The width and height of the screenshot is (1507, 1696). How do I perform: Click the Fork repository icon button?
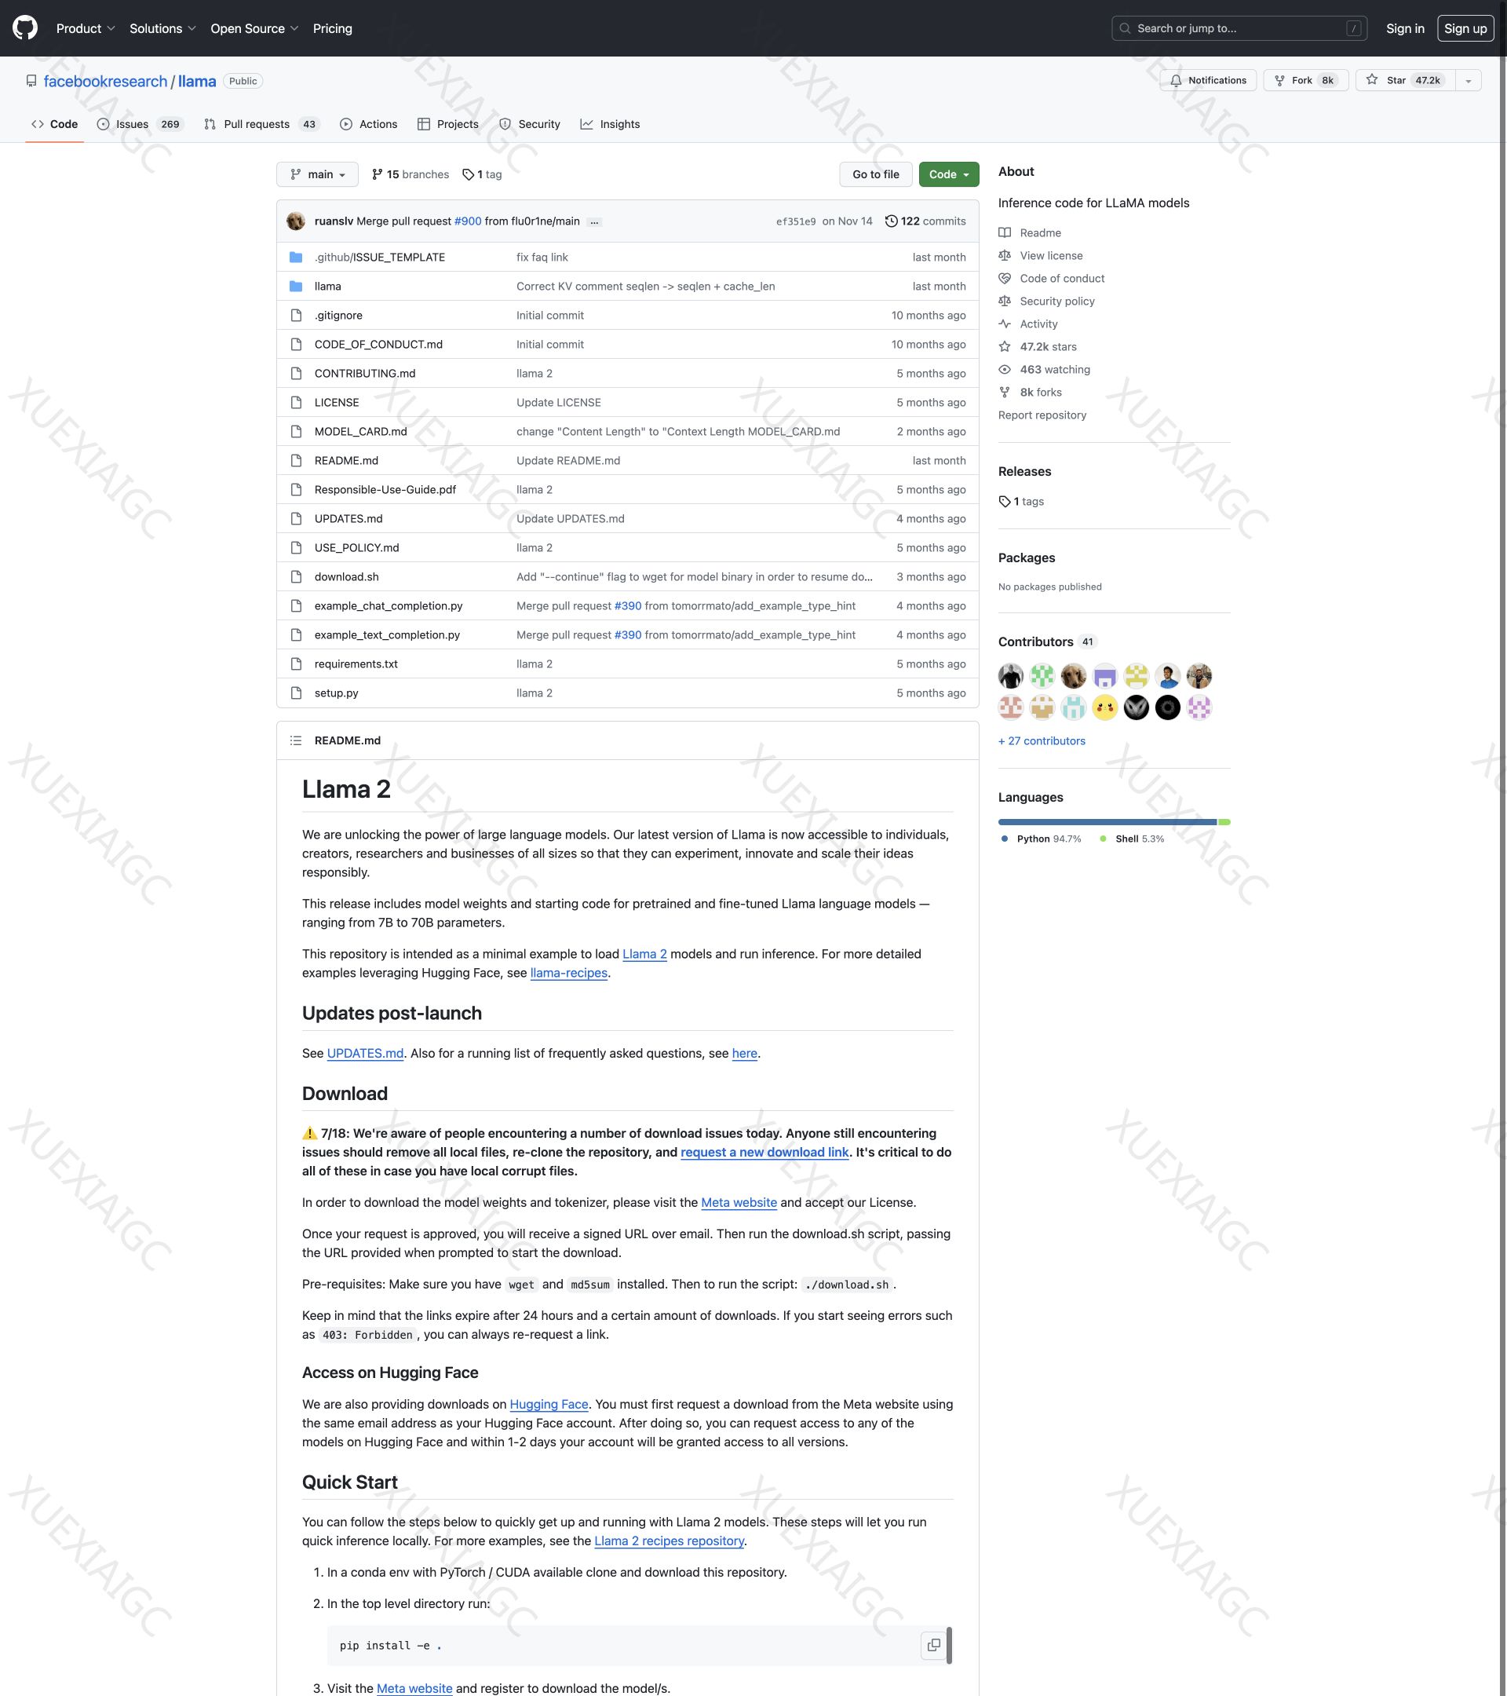[1279, 81]
